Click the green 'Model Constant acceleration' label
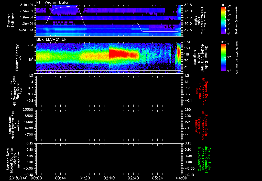Viewport: 262px width, 181px height. 204,160
